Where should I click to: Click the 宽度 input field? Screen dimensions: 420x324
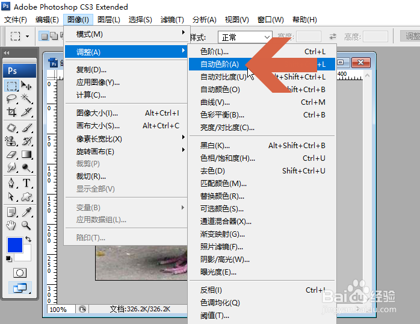309,37
